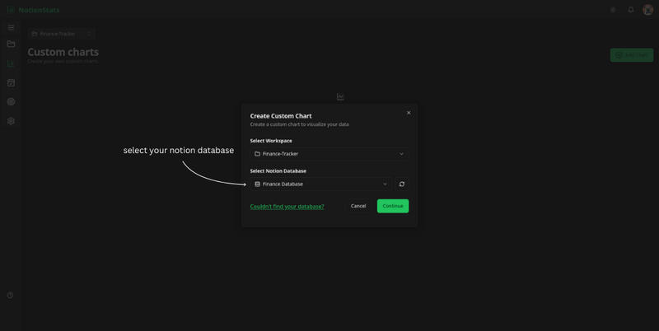This screenshot has width=659, height=331.
Task: Open the Select Notion Database dropdown
Action: point(320,184)
